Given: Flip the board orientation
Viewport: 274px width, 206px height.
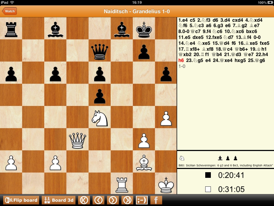Looking at the screenshot, I should pyautogui.click(x=21, y=200).
